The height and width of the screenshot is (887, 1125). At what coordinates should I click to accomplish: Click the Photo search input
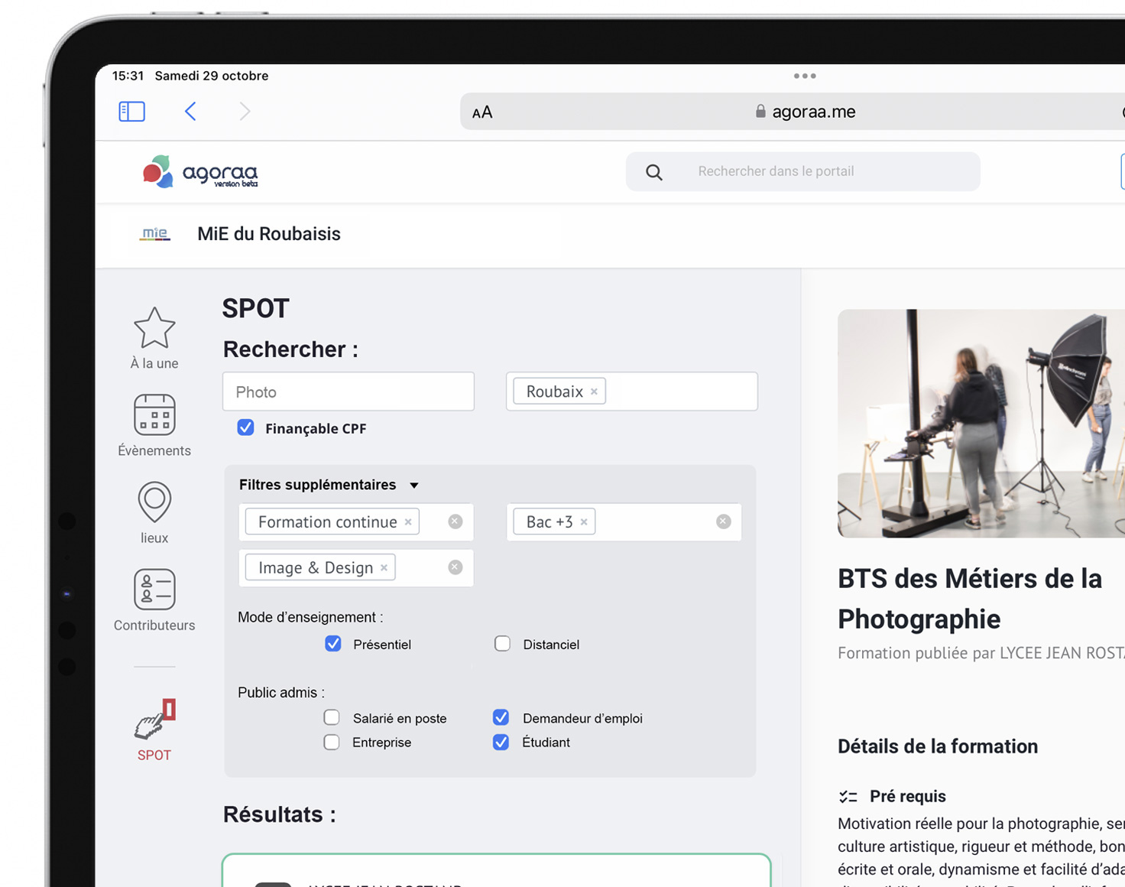point(349,392)
